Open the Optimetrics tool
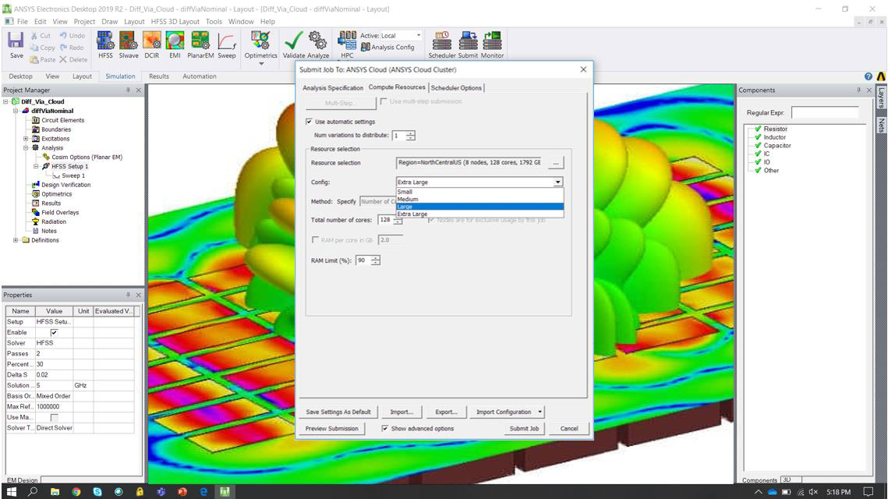Viewport: 888px width, 499px height. tap(260, 44)
